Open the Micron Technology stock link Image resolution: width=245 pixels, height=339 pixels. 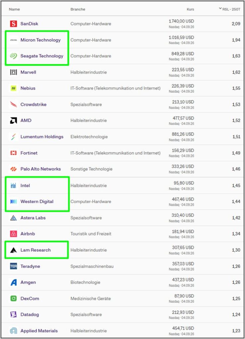[x=40, y=40]
